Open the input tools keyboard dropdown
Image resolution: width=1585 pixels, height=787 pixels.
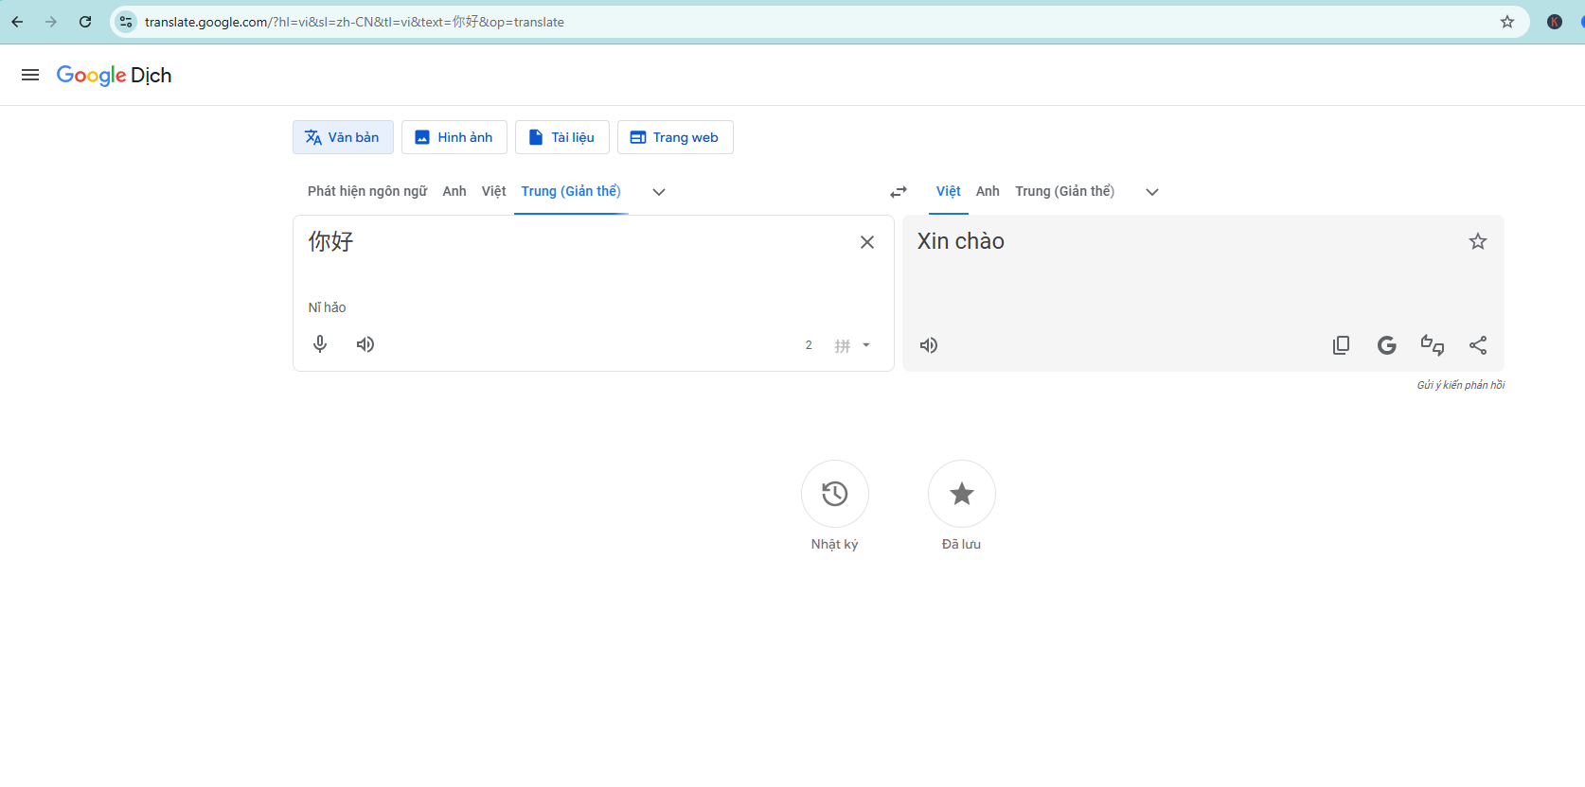point(865,345)
